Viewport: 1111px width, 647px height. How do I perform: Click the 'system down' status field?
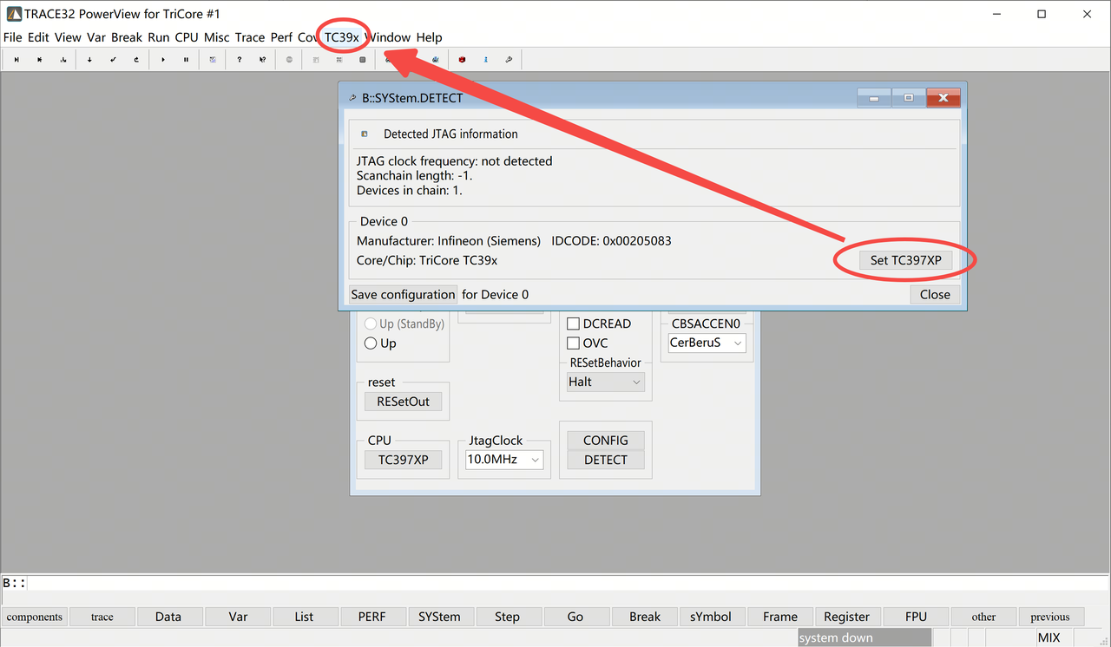pyautogui.click(x=864, y=637)
